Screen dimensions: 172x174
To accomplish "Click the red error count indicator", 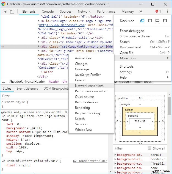I will [x=158, y=12].
